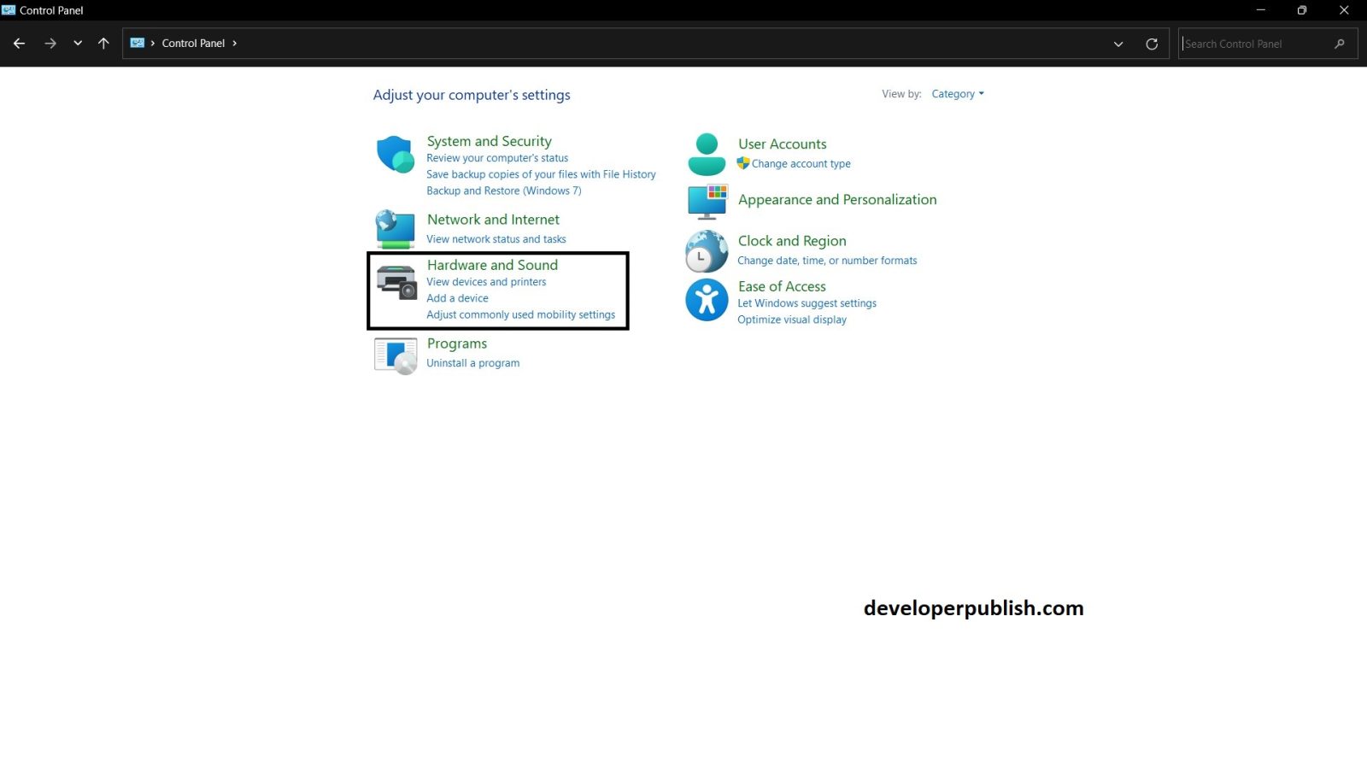This screenshot has width=1367, height=769.
Task: Open the System and Security shield icon
Action: (395, 155)
